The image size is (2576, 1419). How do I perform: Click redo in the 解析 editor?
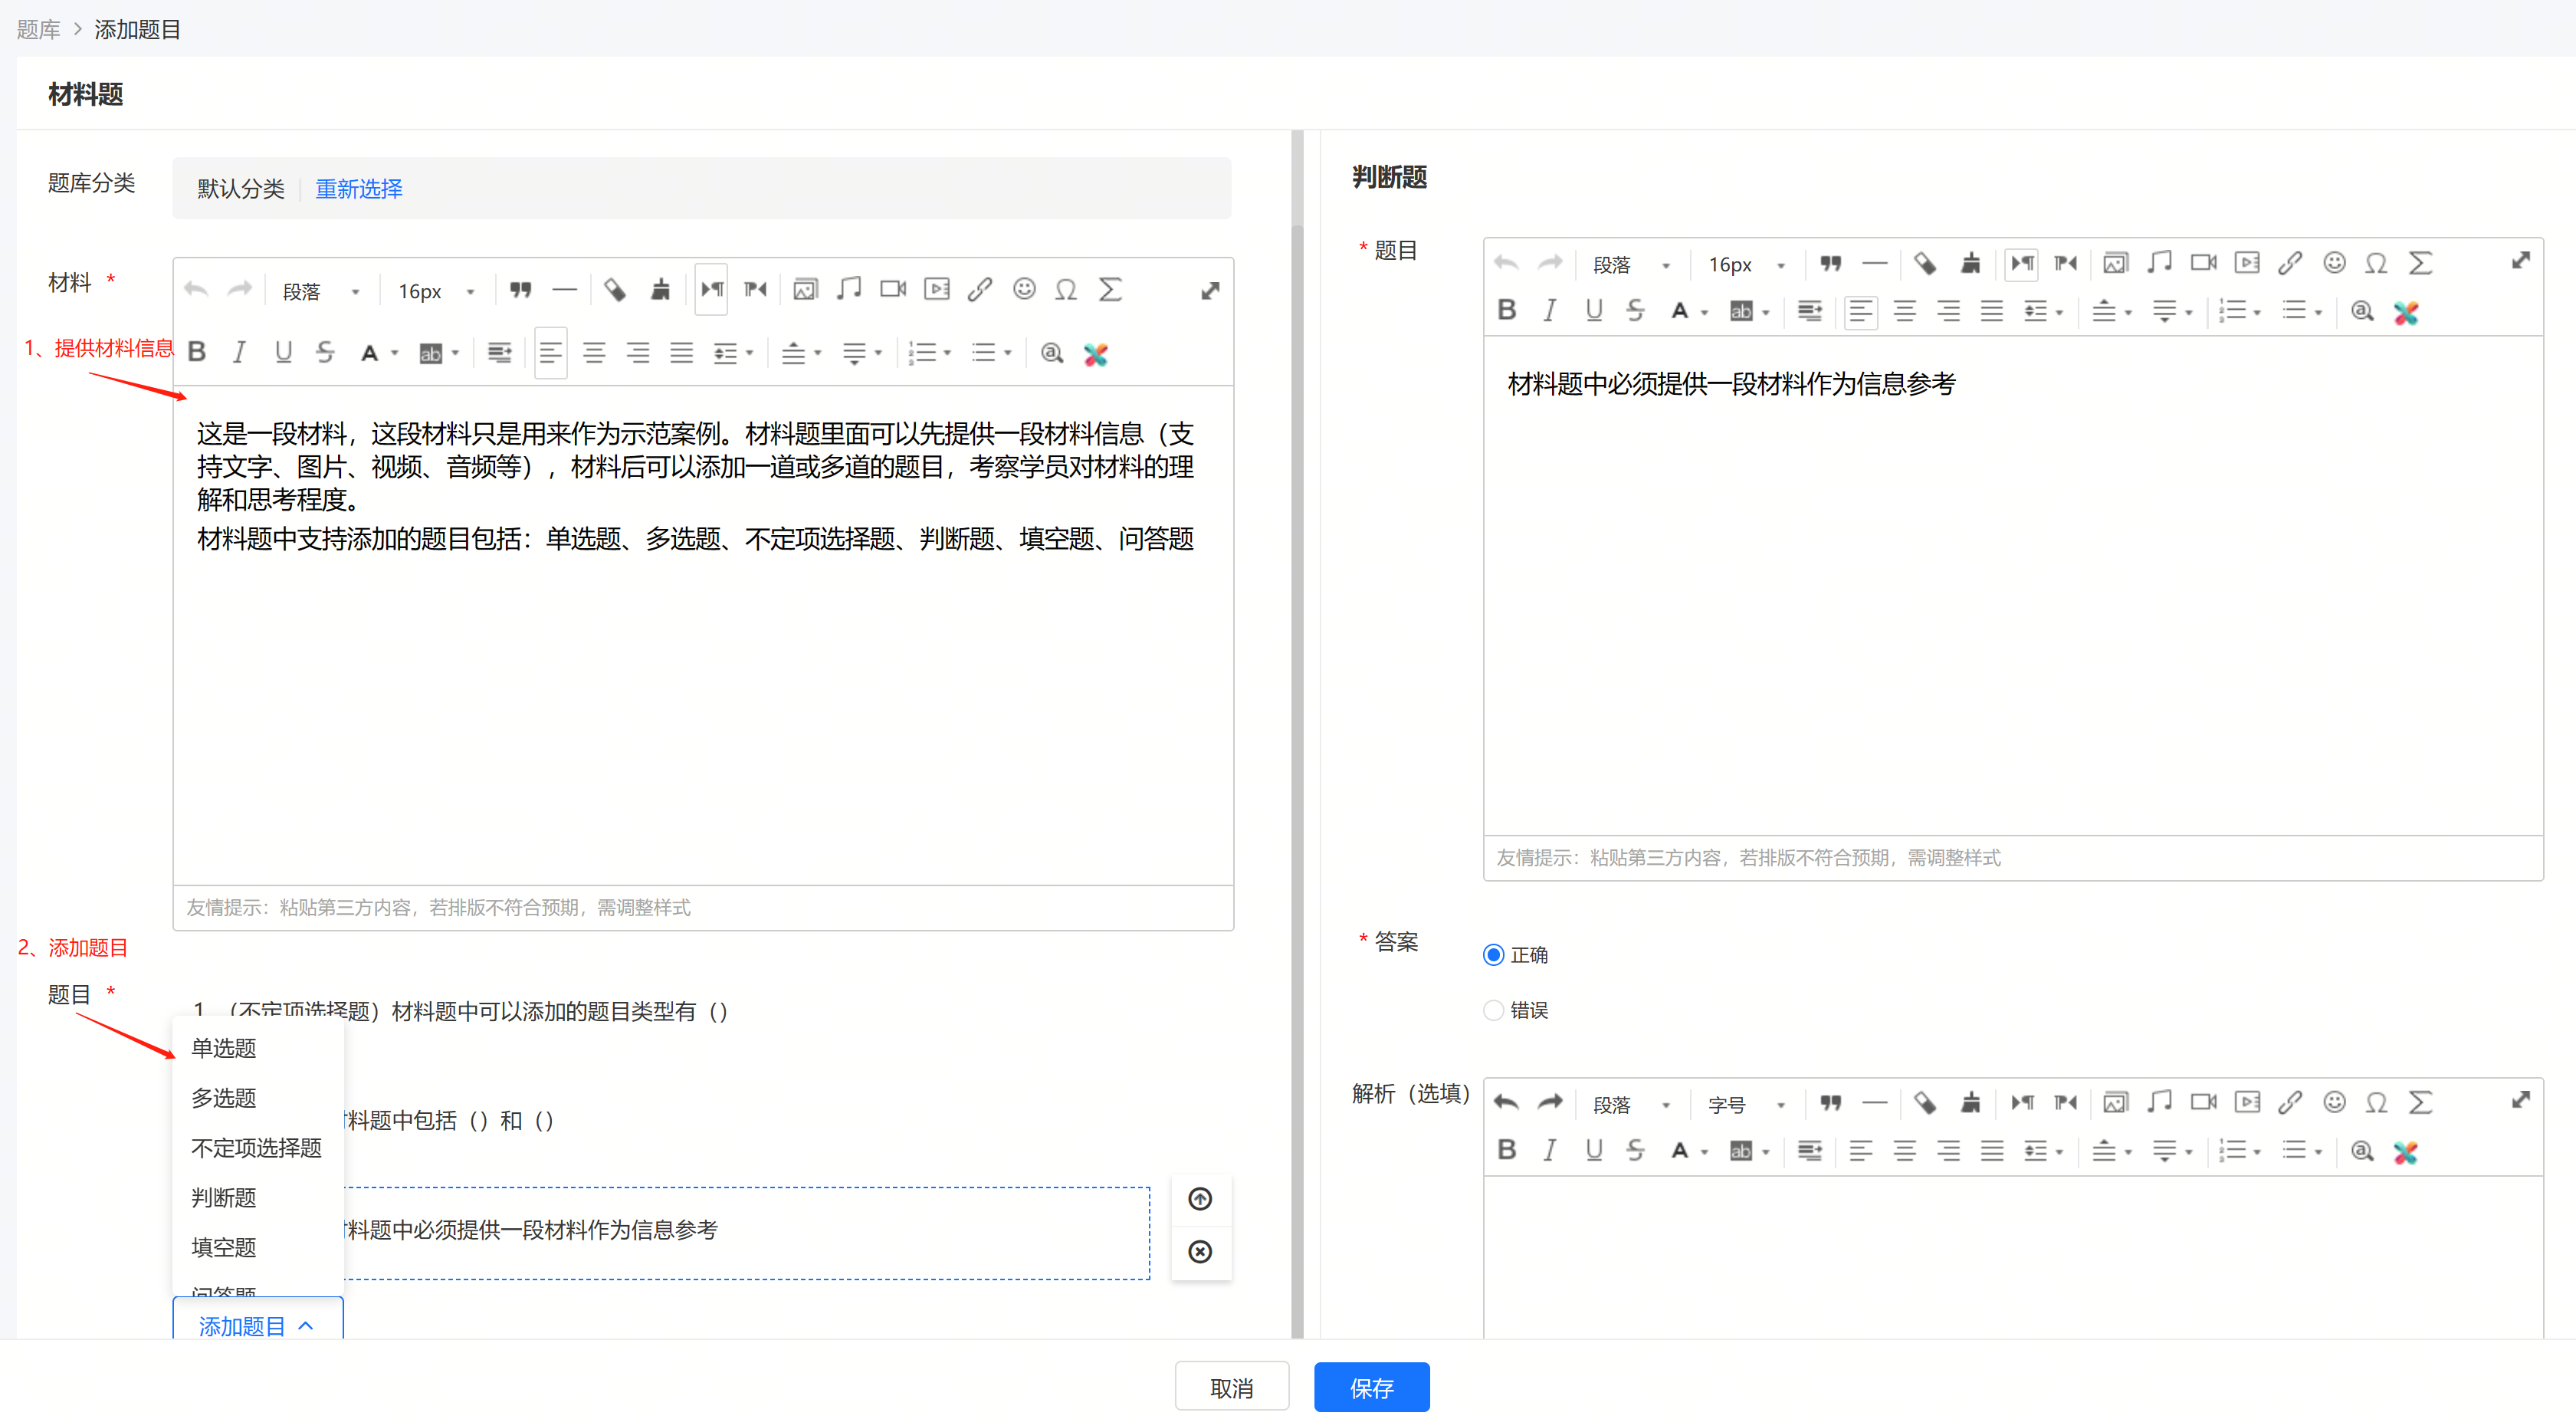click(1550, 1102)
